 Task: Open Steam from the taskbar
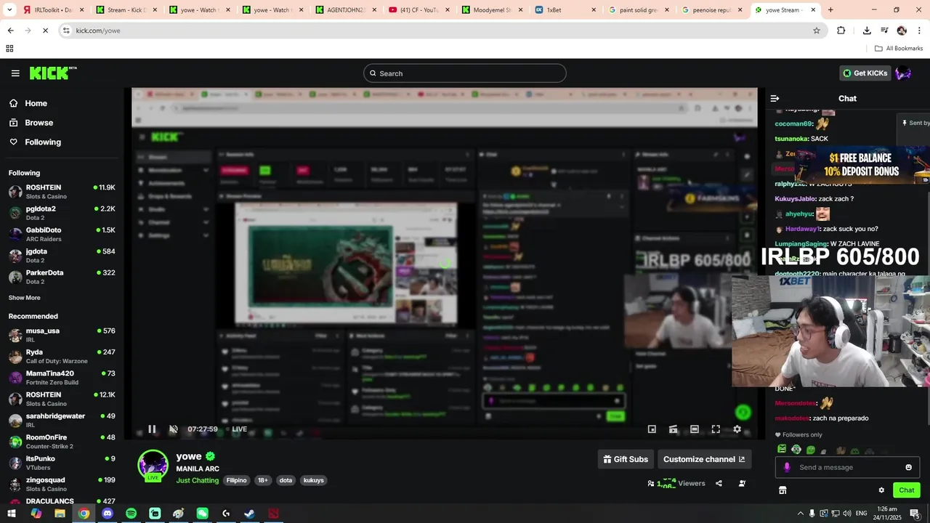coord(249,514)
